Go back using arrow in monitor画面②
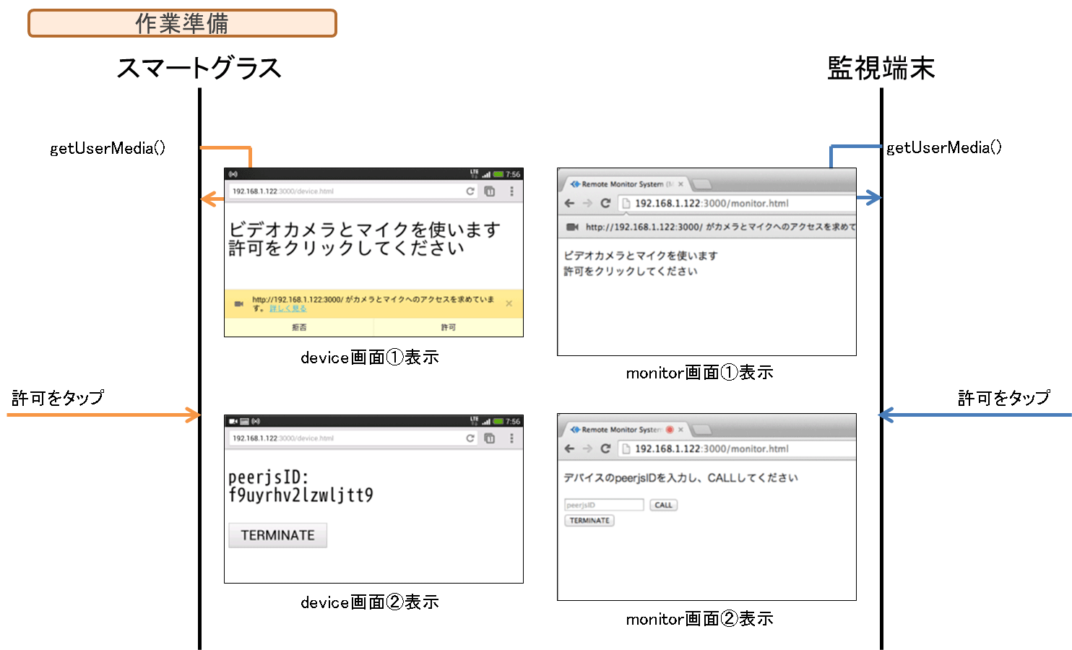The height and width of the screenshot is (650, 1072). click(x=569, y=448)
